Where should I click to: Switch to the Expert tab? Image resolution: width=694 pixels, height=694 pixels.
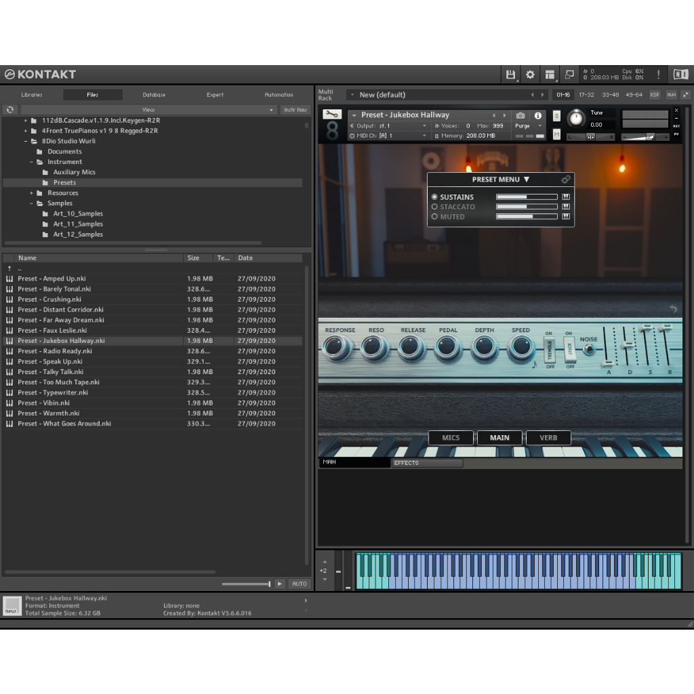215,95
